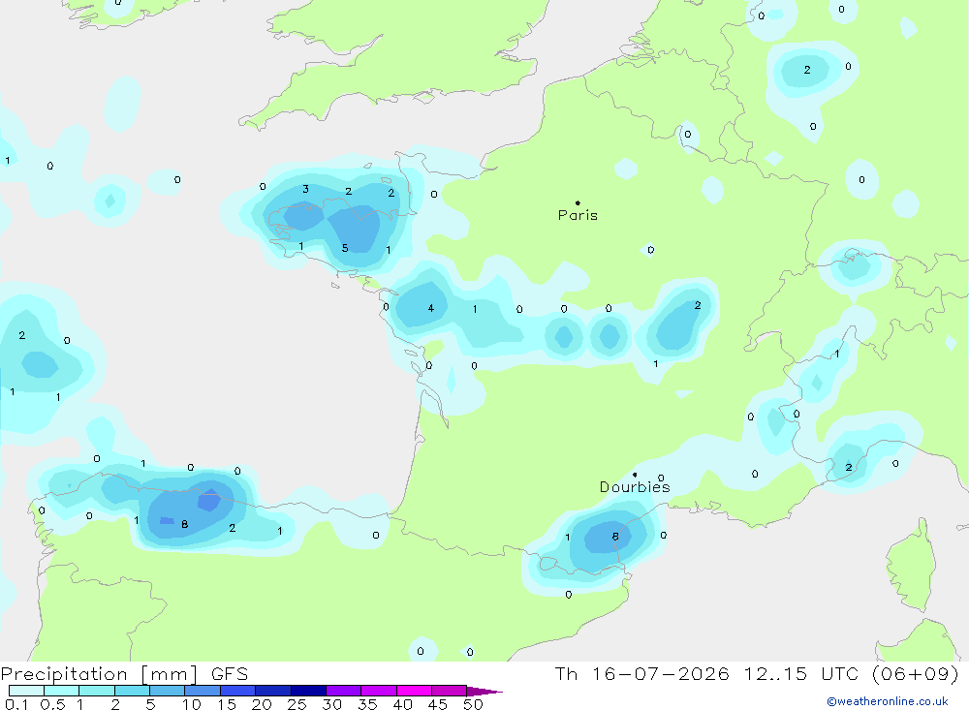Pick the 2–5 mm legend swatch

[x=132, y=691]
